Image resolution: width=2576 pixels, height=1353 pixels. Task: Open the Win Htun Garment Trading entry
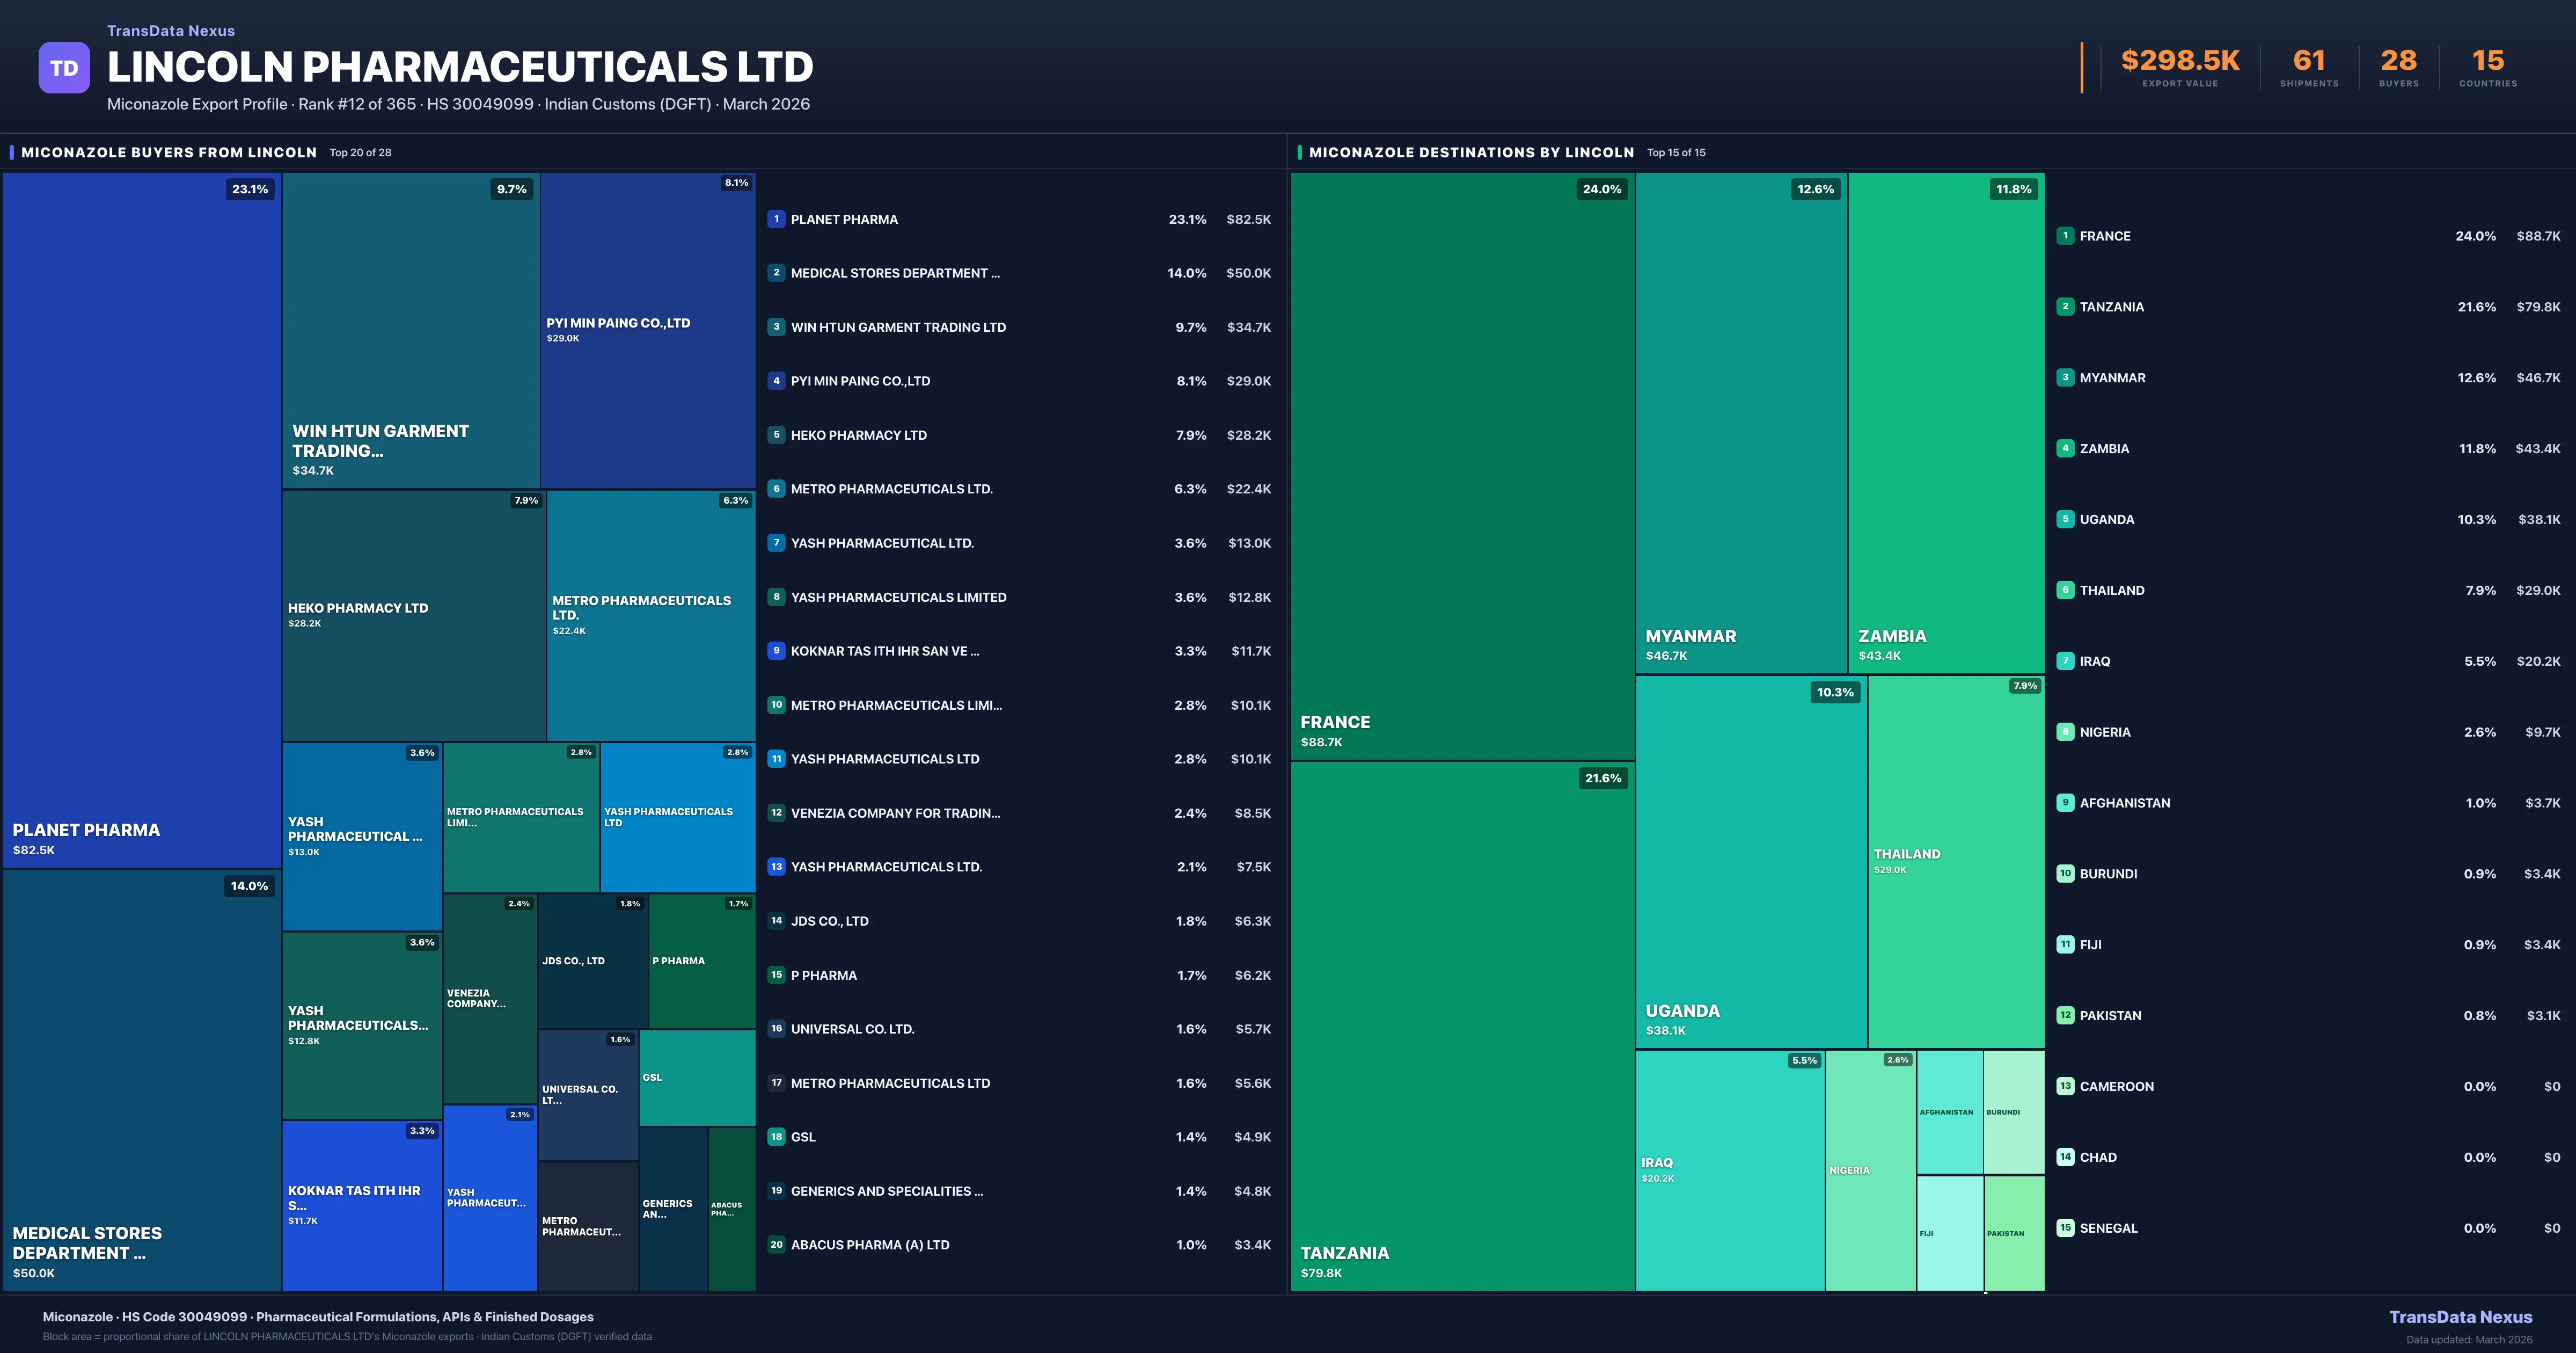tap(898, 327)
